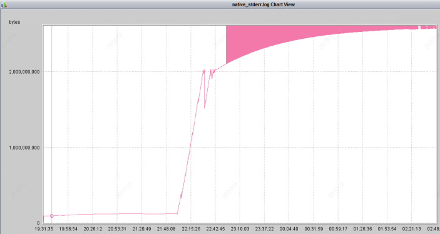Image resolution: width=440 pixels, height=234 pixels.
Task: Click the 19:58:54 time label
Action: (x=68, y=229)
